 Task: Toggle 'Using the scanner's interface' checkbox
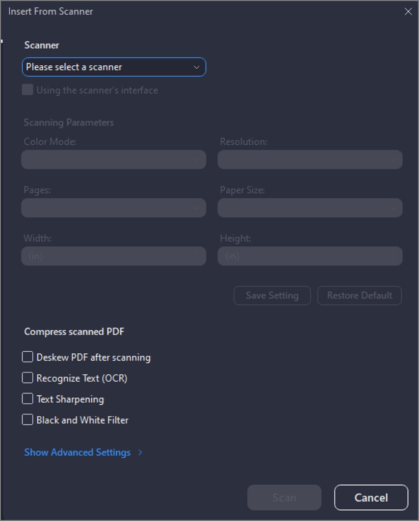(x=27, y=90)
